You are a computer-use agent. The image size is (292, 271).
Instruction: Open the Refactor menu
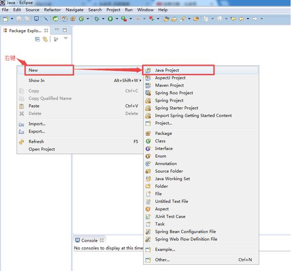(x=52, y=10)
